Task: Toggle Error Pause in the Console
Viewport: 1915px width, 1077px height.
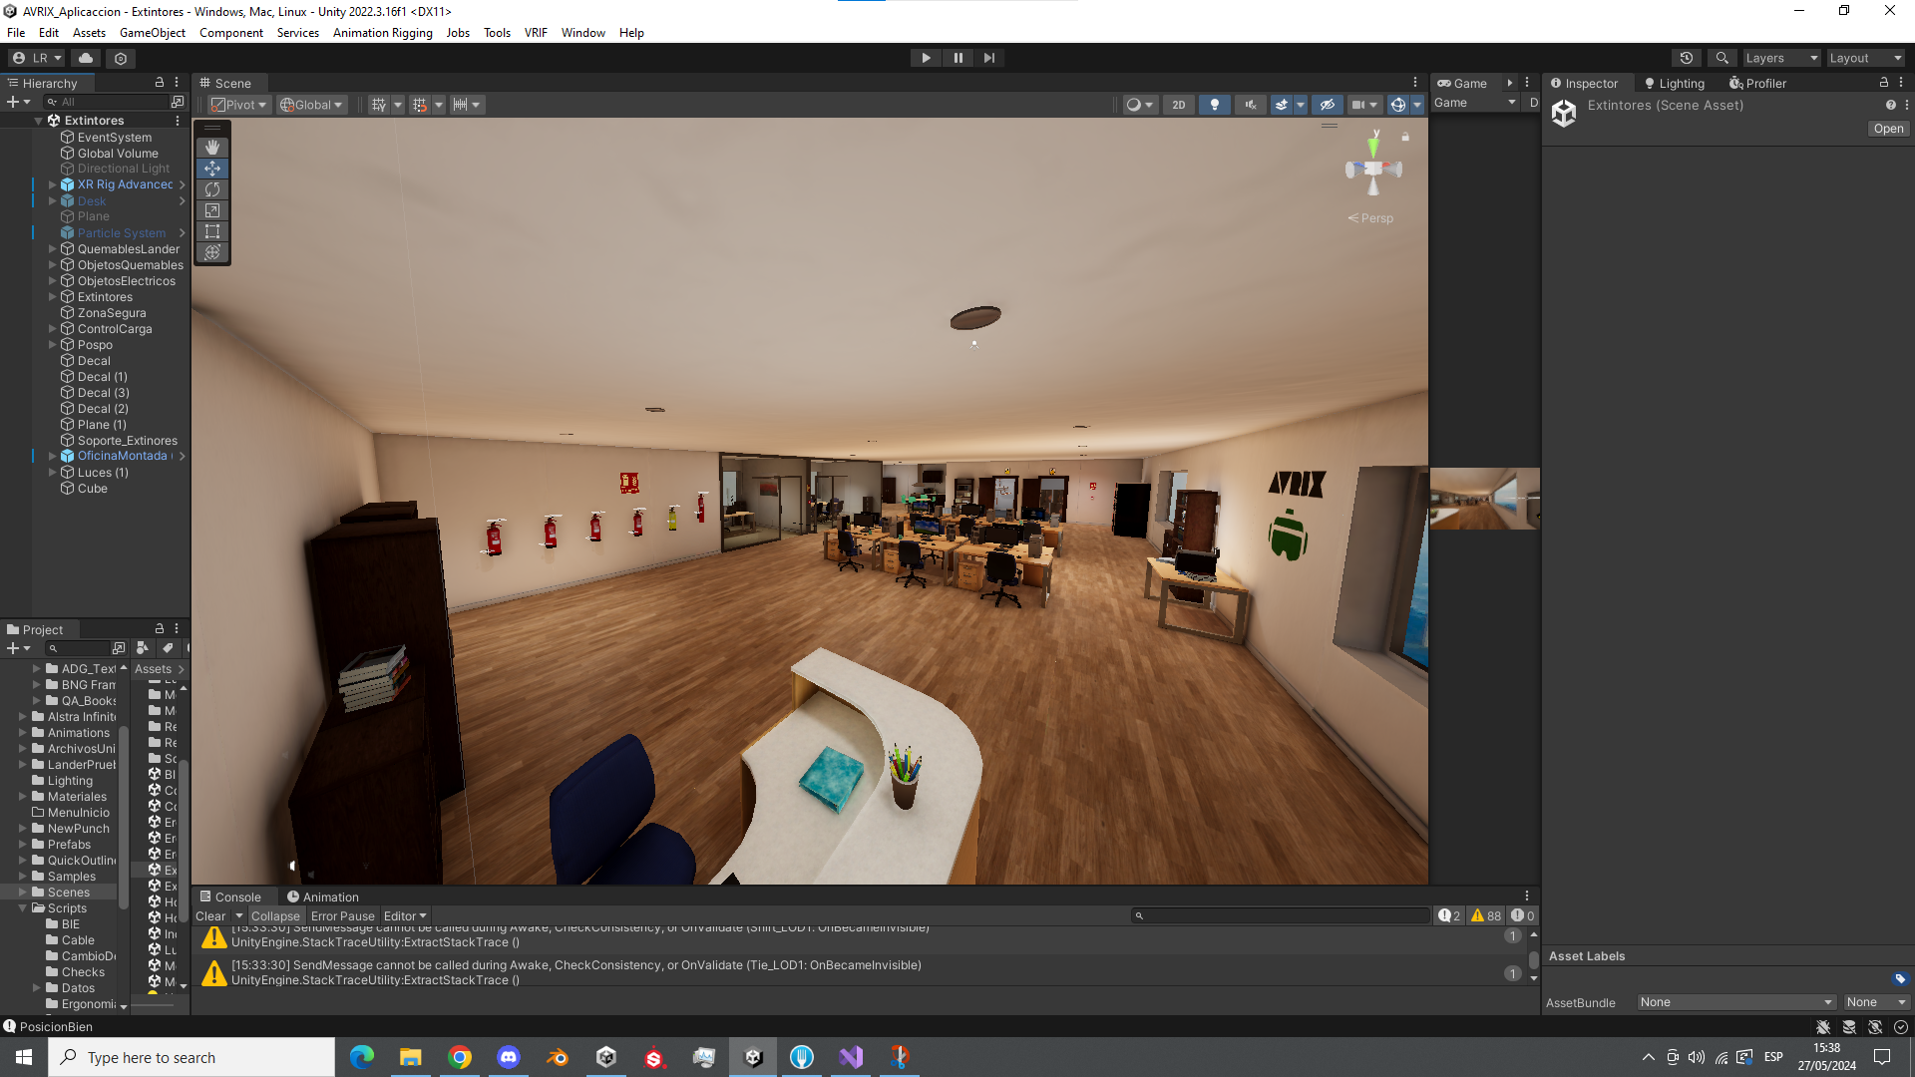Action: pos(342,916)
